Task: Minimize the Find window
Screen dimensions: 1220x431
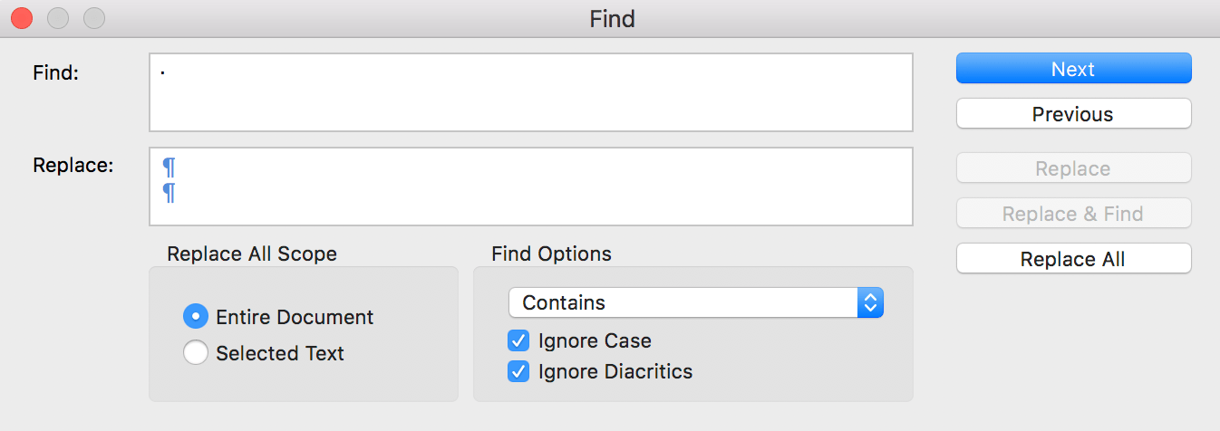Action: [58, 17]
